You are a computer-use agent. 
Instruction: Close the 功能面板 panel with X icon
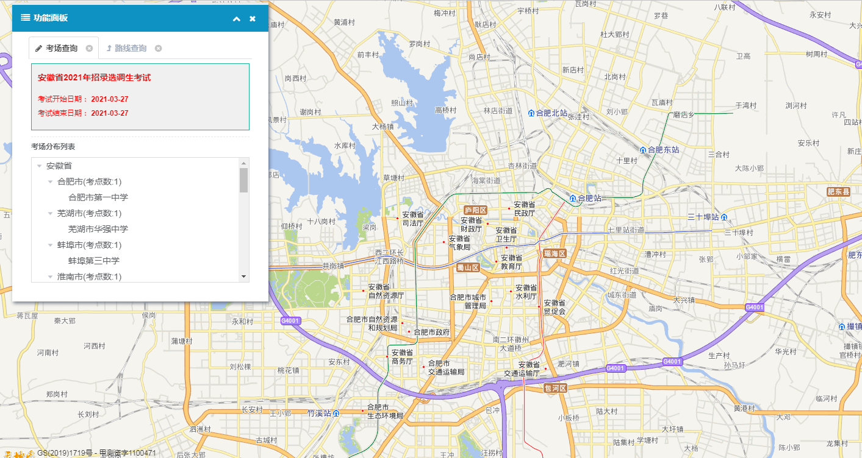point(253,18)
